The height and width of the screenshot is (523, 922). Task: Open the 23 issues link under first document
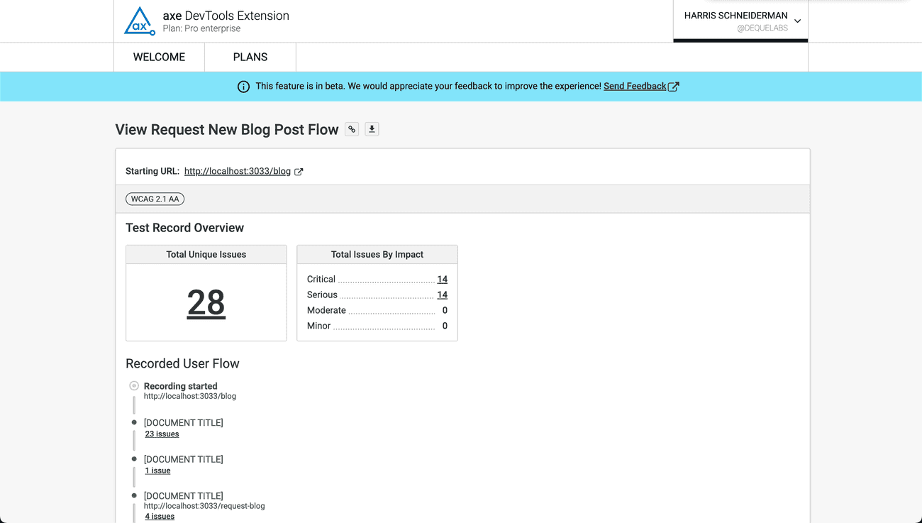[162, 434]
